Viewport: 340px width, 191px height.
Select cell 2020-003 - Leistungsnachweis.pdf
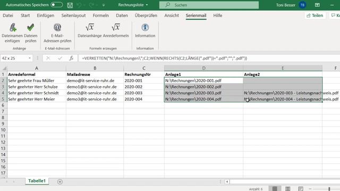point(283,93)
